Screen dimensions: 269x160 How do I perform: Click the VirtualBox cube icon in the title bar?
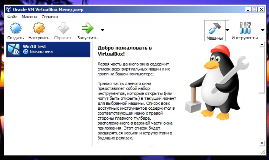point(9,9)
